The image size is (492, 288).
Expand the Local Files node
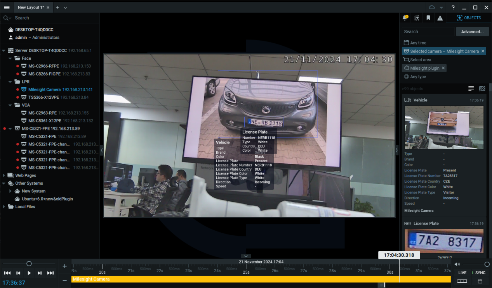click(x=4, y=207)
